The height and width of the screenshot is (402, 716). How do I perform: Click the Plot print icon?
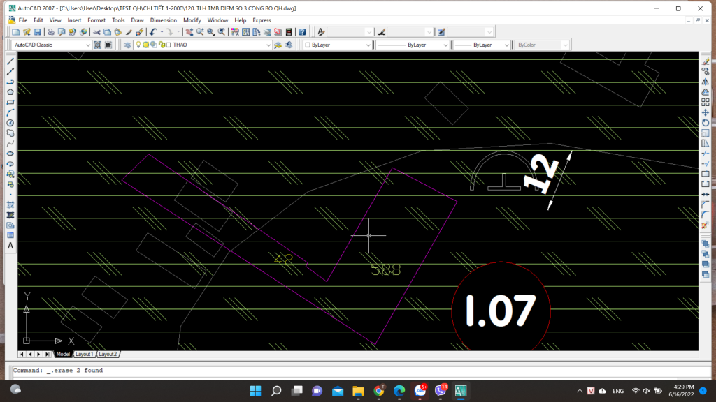50,32
